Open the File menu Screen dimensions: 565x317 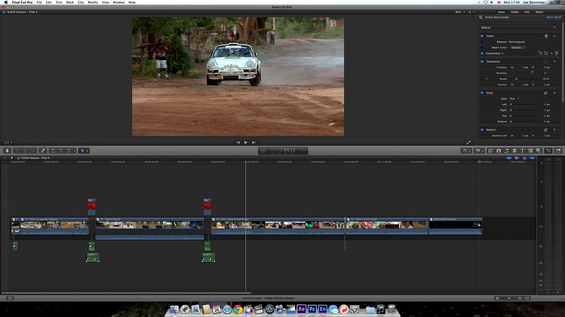tap(39, 2)
